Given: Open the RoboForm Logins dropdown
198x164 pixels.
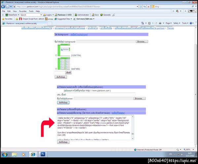Looking at the screenshot, I should click(49, 15).
